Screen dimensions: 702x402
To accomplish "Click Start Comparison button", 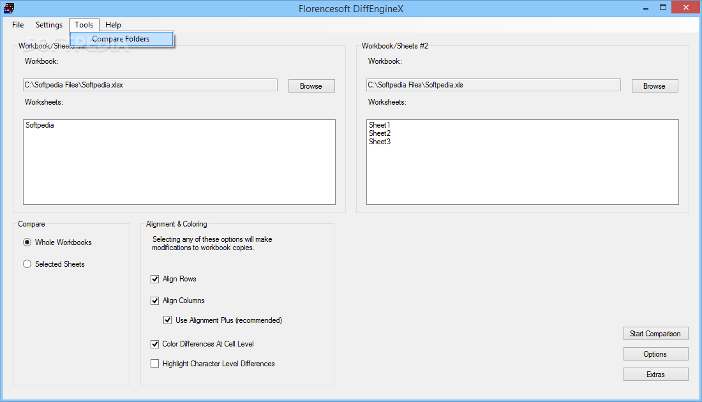I will pos(655,334).
